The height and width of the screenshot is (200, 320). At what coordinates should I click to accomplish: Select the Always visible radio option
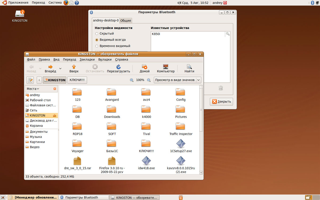tap(97, 40)
